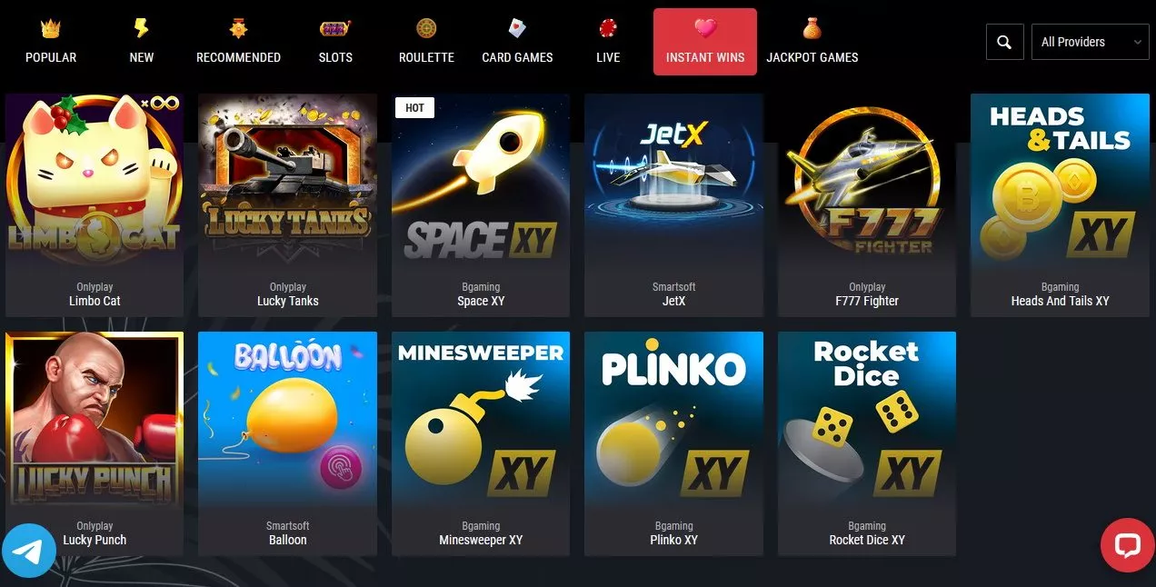Click the JetX game title link

click(x=673, y=301)
